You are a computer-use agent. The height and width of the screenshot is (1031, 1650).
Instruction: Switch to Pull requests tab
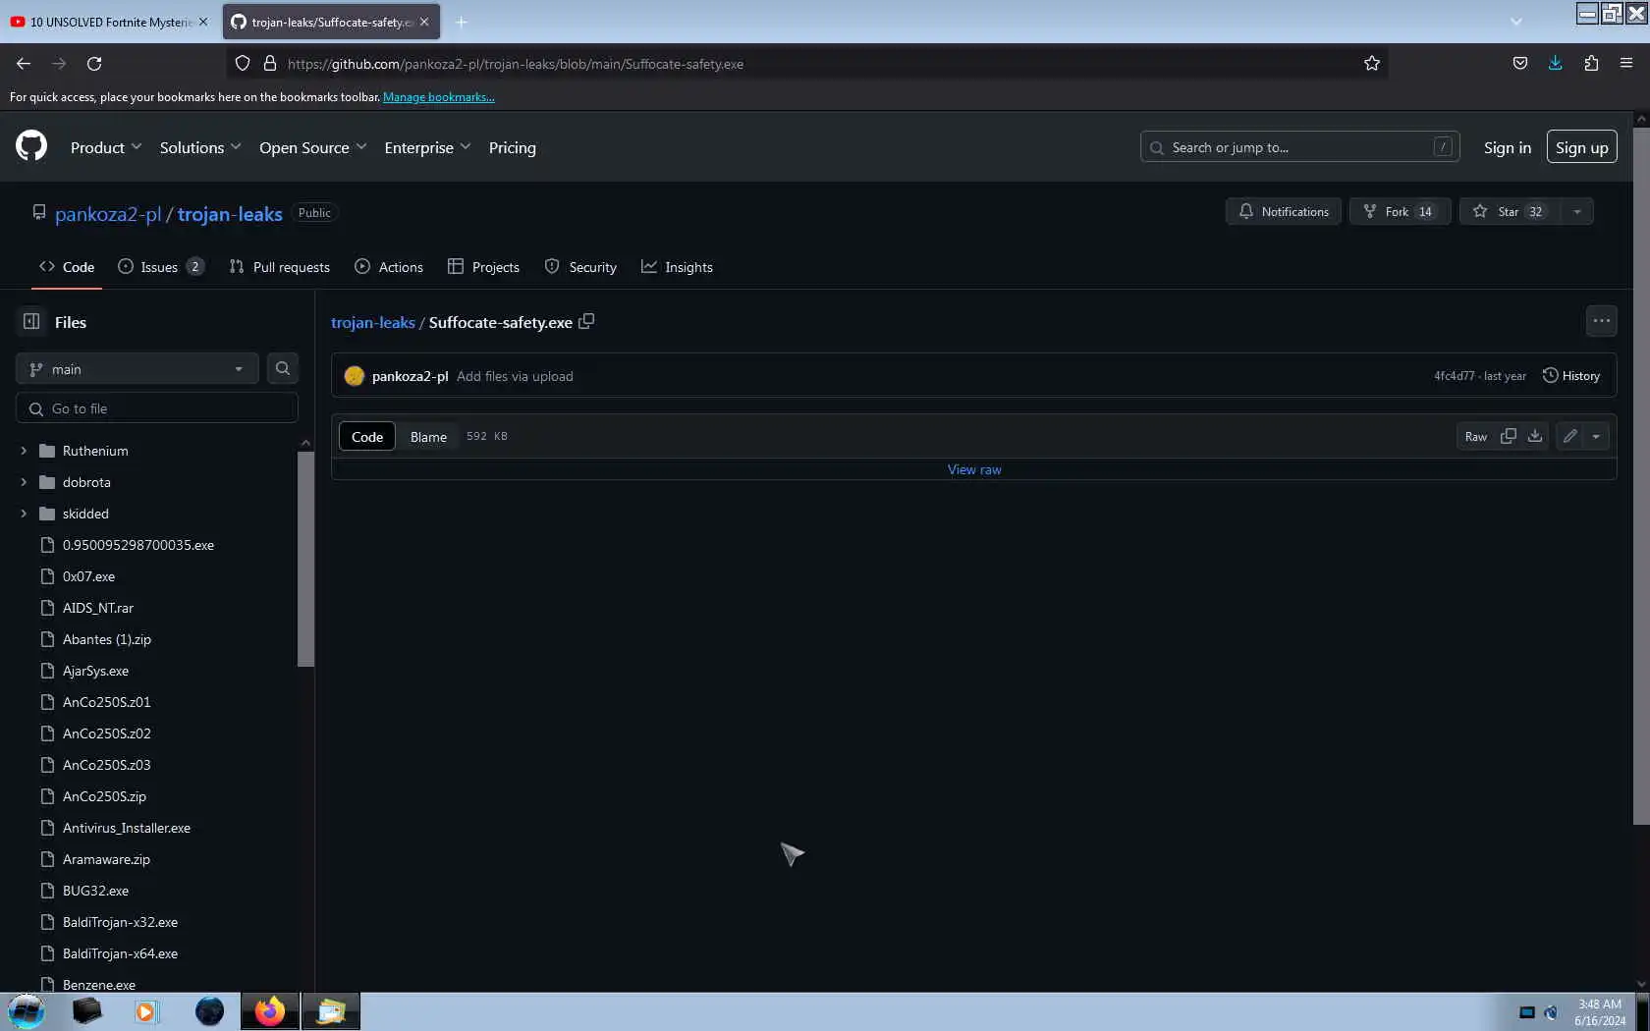click(x=280, y=267)
